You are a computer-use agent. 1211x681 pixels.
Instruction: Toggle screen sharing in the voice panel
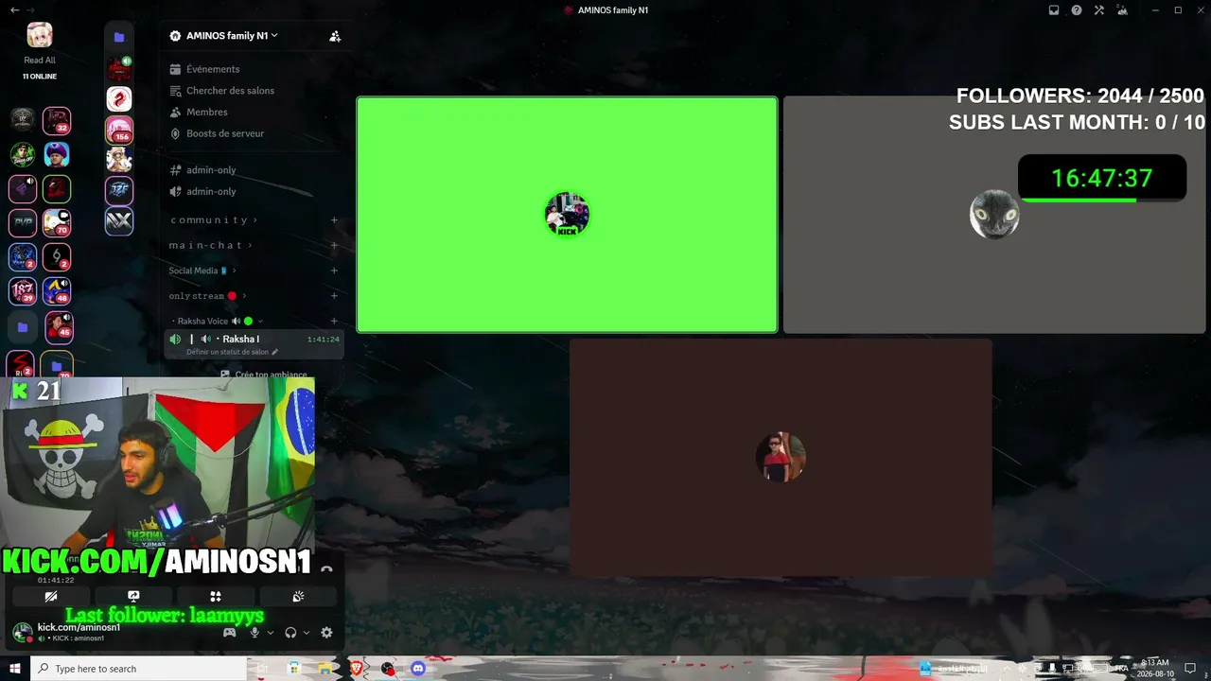click(133, 597)
